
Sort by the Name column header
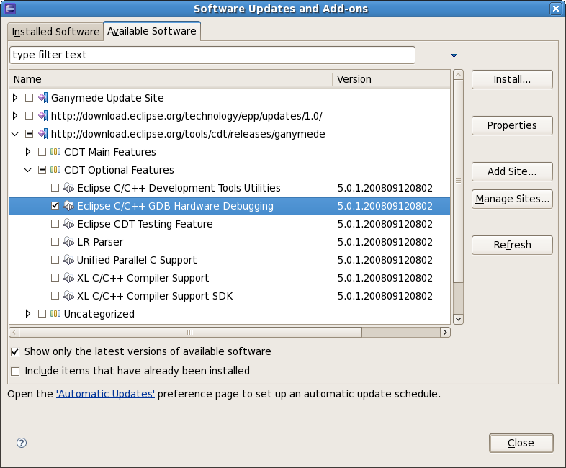171,79
